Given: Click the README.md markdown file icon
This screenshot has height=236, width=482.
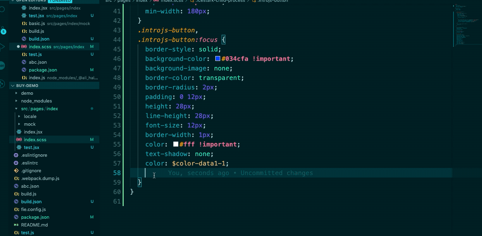Looking at the screenshot, I should point(16,225).
